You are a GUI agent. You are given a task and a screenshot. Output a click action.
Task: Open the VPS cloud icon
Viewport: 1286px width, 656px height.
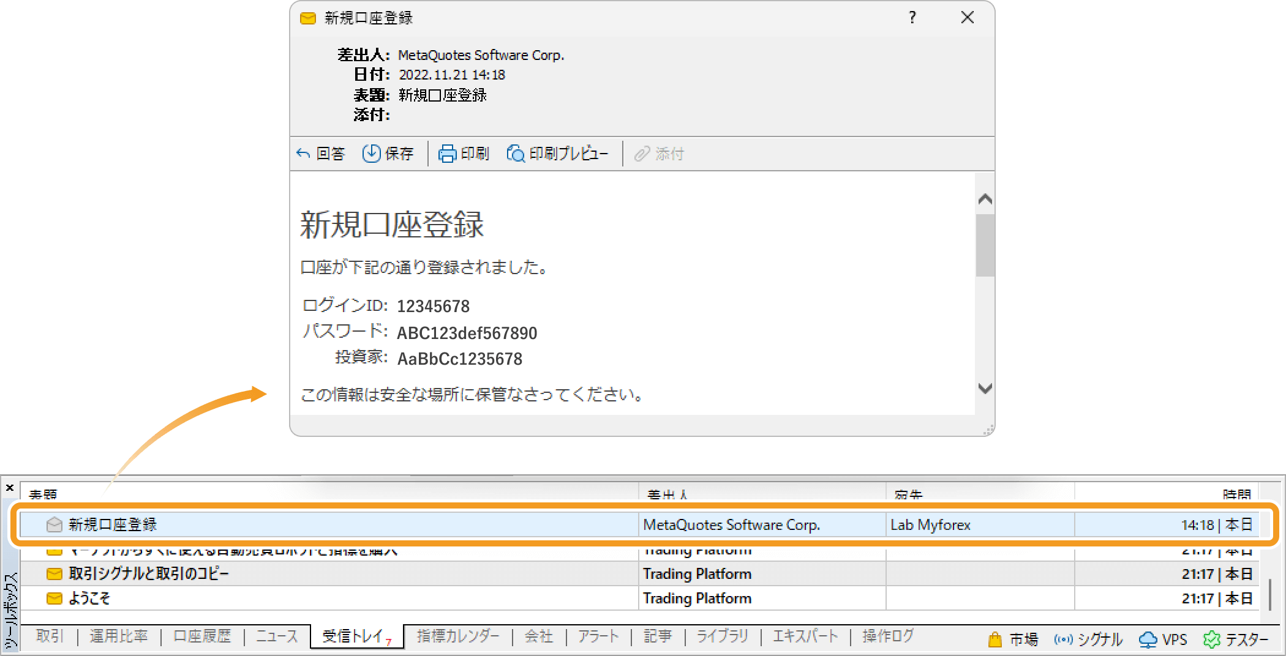pos(1148,639)
